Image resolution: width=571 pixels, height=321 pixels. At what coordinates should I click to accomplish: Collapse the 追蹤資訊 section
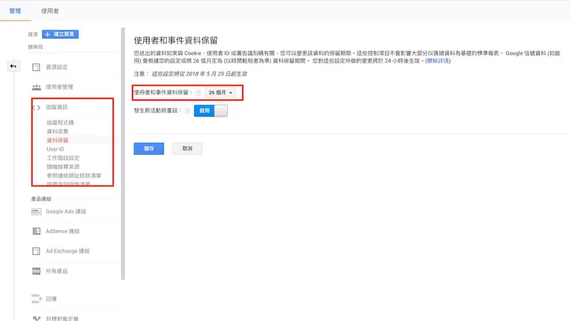click(x=57, y=107)
